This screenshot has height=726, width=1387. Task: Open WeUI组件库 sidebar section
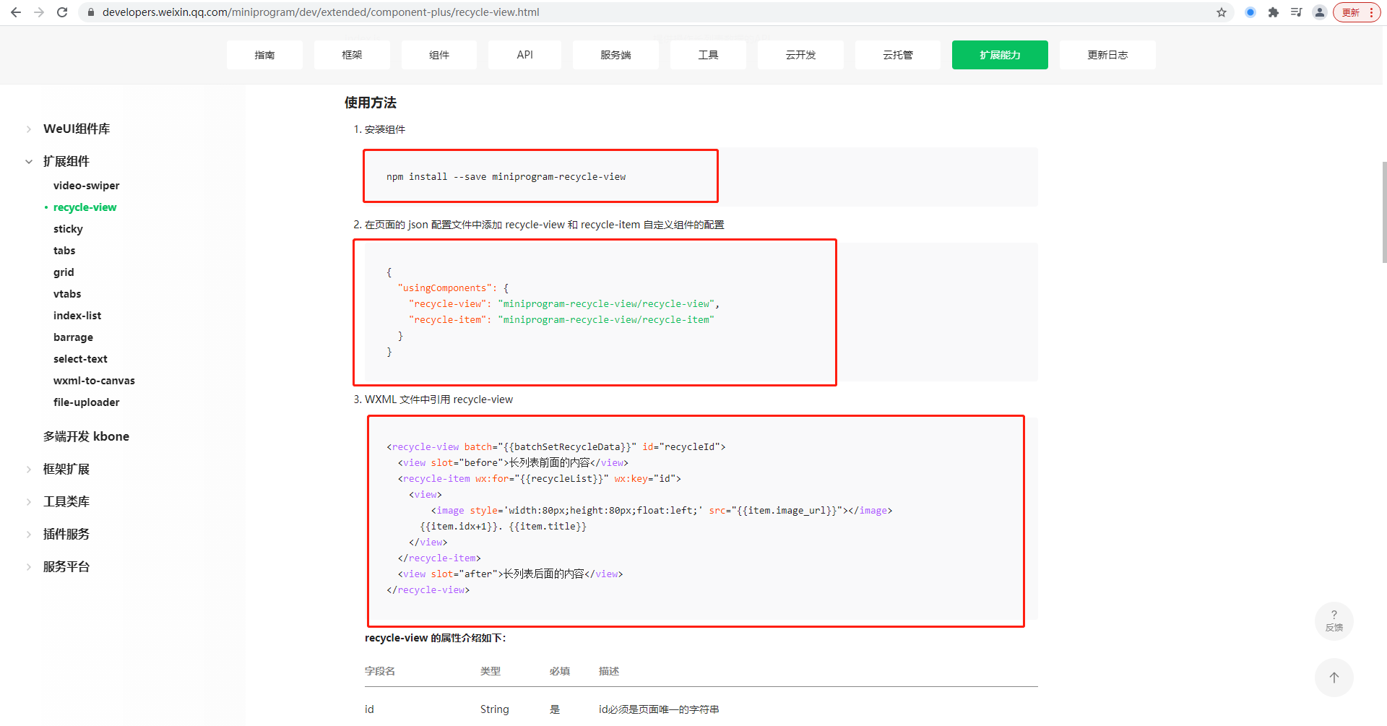point(77,129)
